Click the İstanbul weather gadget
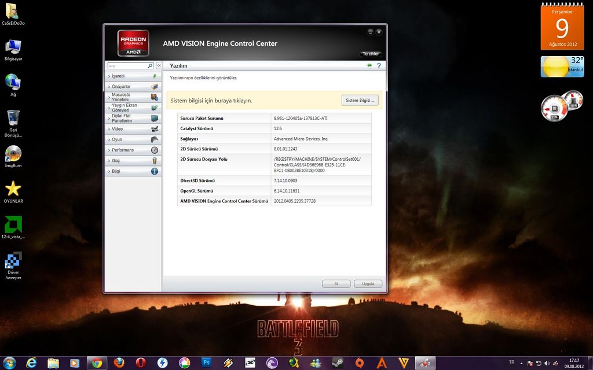593x370 pixels. point(562,66)
